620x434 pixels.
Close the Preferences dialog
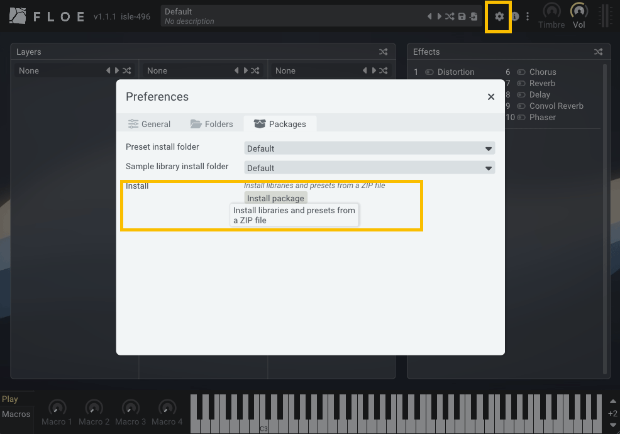(x=491, y=97)
